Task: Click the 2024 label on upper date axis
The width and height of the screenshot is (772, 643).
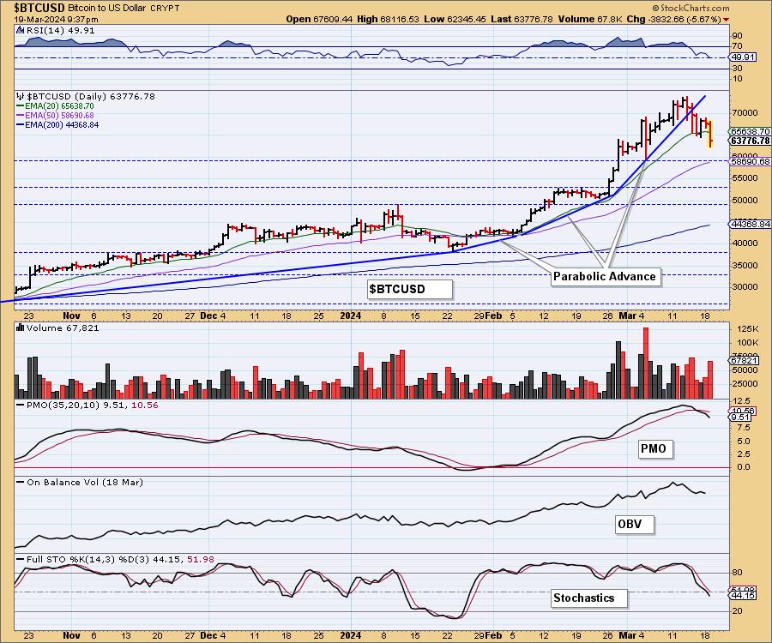Action: [351, 315]
